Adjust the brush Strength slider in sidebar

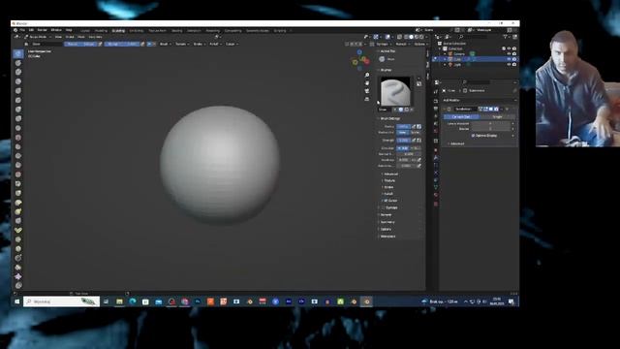[x=403, y=140]
